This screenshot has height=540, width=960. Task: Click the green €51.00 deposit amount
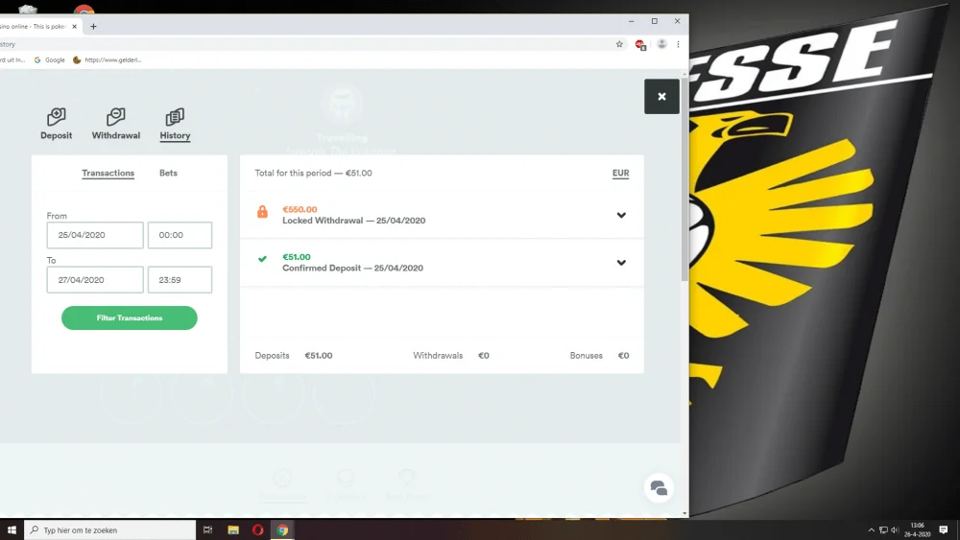[297, 257]
